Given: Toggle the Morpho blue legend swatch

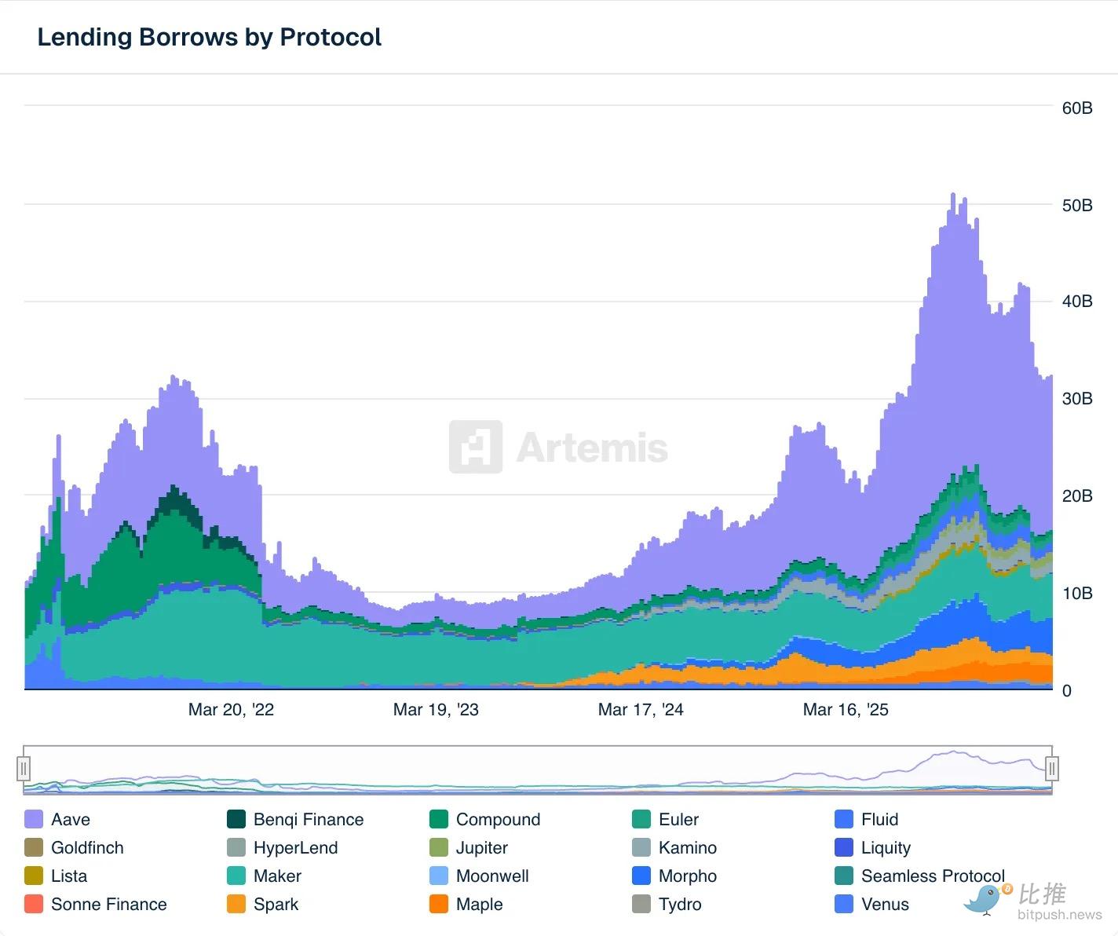Looking at the screenshot, I should click(x=641, y=876).
